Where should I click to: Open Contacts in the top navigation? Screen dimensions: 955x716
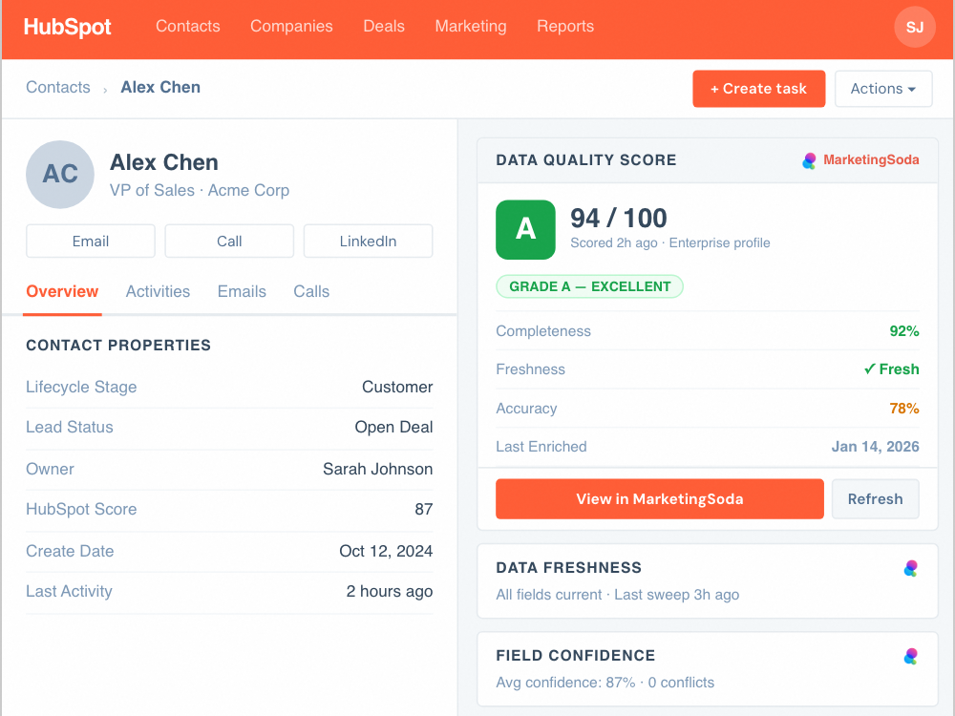click(187, 26)
